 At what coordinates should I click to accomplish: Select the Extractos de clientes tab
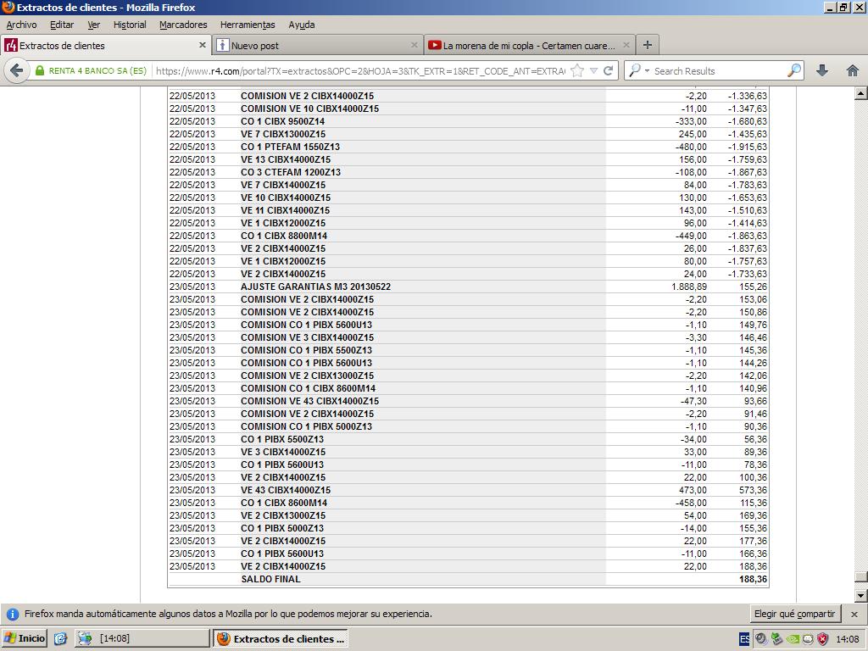[x=106, y=46]
